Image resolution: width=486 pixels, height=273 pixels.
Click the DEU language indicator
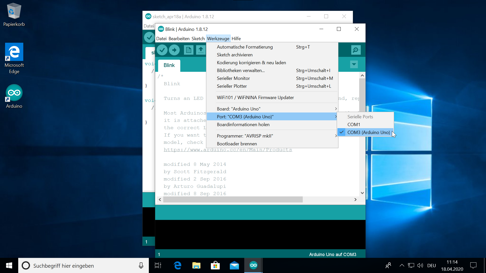432,266
